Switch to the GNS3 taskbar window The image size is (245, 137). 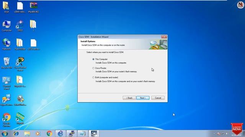click(60, 134)
